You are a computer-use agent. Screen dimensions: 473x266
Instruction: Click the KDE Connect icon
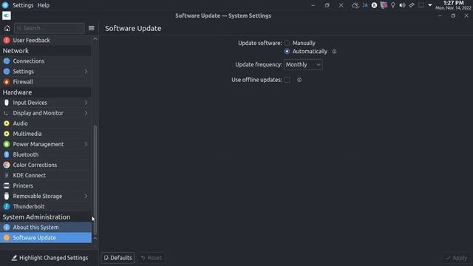7,175
